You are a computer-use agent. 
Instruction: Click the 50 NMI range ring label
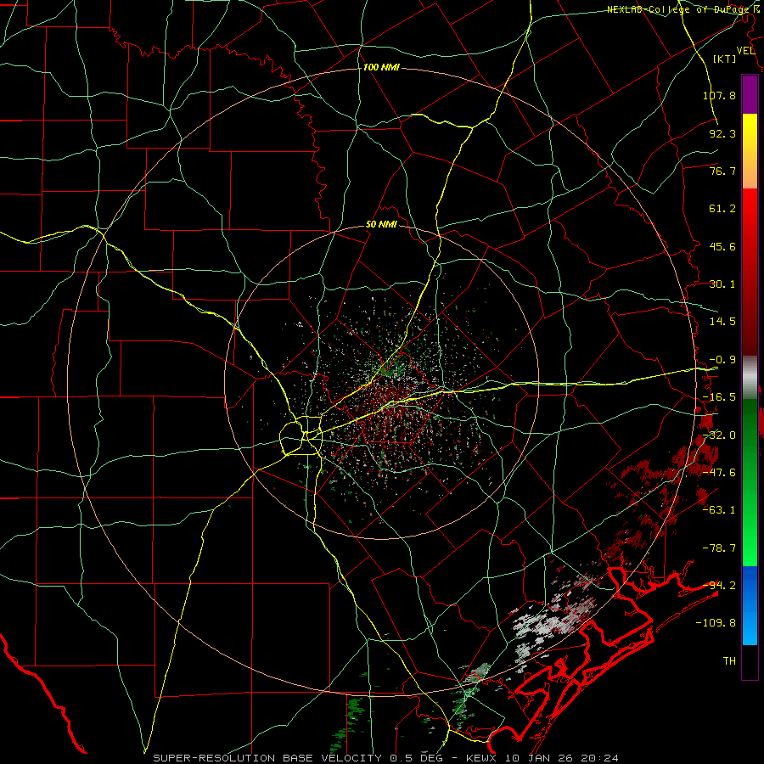(381, 225)
